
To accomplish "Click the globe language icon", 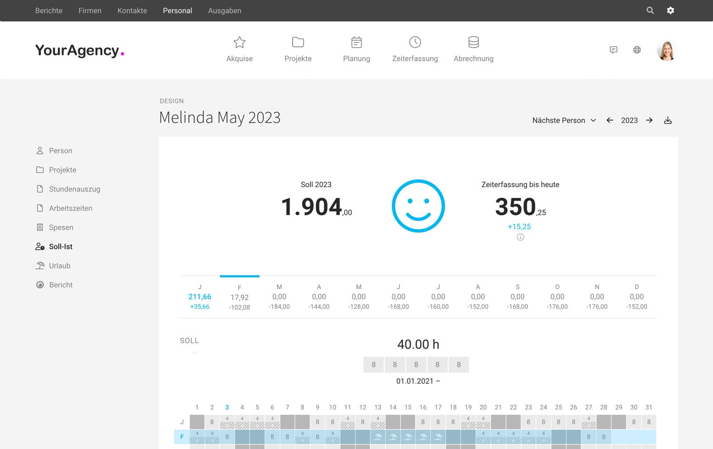I will pos(637,50).
